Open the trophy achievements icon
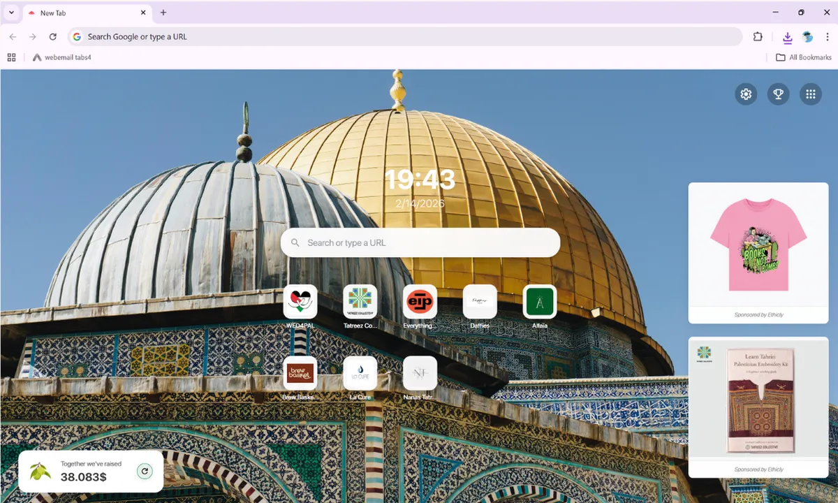 pyautogui.click(x=778, y=94)
